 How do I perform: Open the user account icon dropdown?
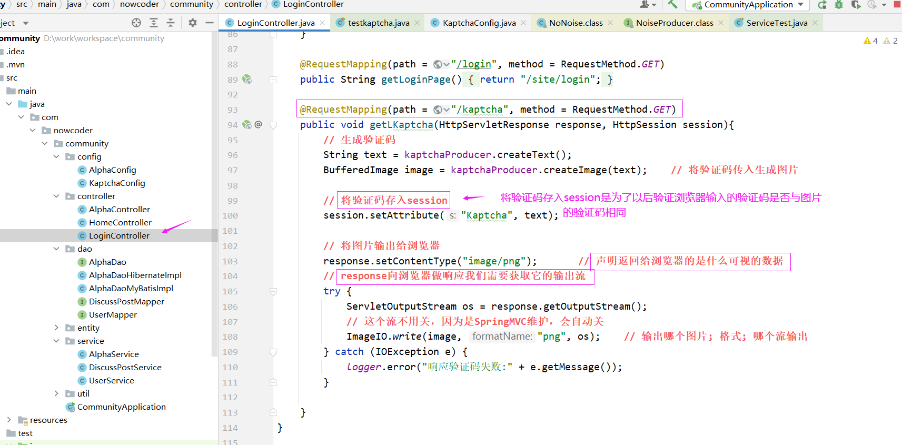tap(648, 4)
